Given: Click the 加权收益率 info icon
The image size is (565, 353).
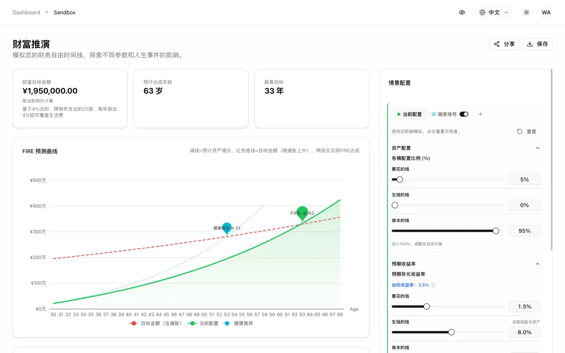Looking at the screenshot, I should [x=433, y=285].
